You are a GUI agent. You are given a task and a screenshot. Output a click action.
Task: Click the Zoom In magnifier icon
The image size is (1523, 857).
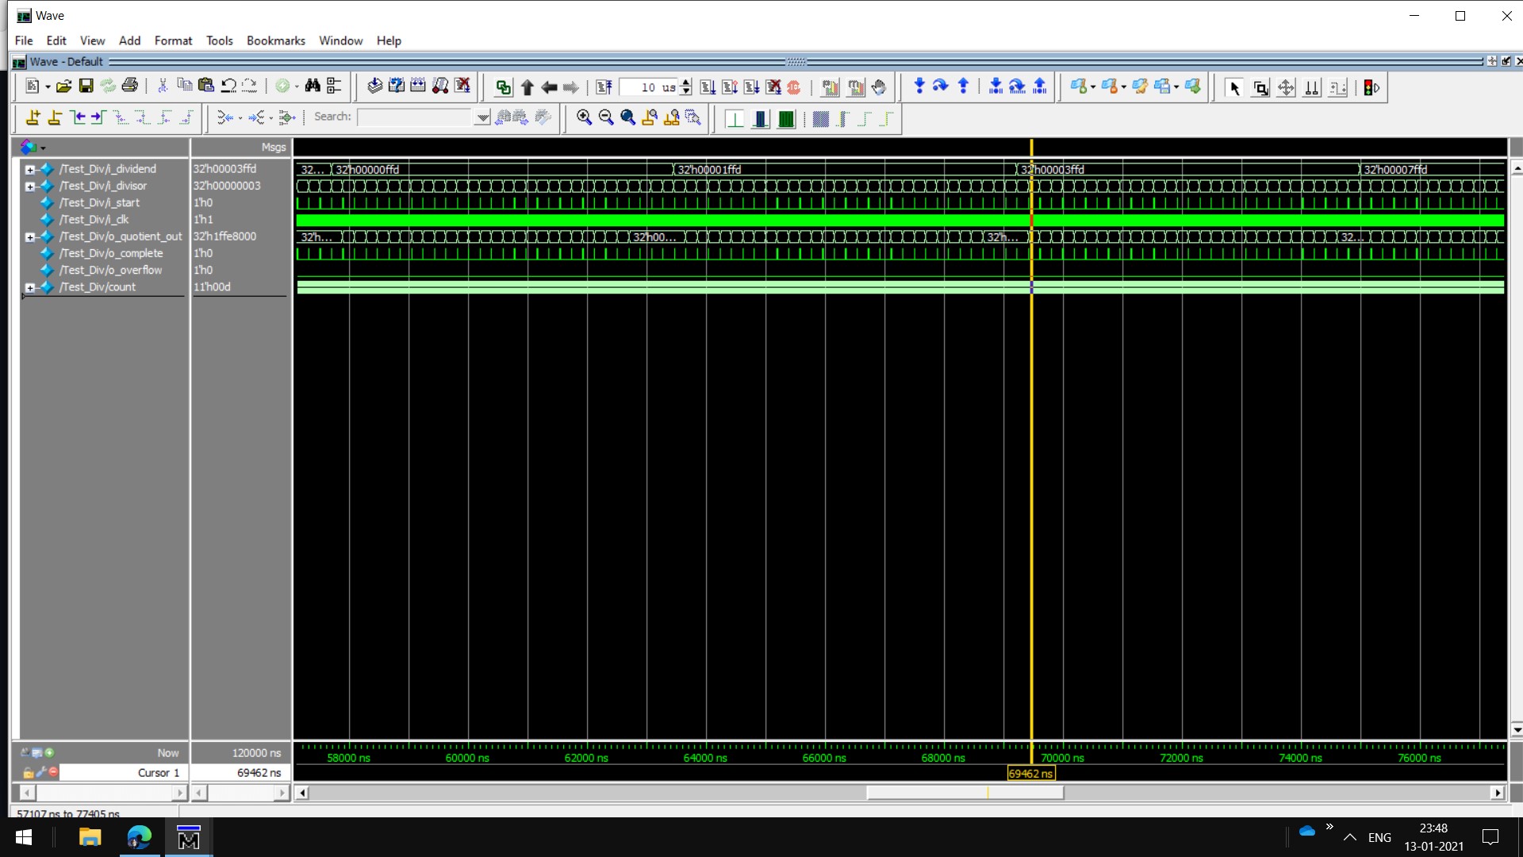coord(584,117)
